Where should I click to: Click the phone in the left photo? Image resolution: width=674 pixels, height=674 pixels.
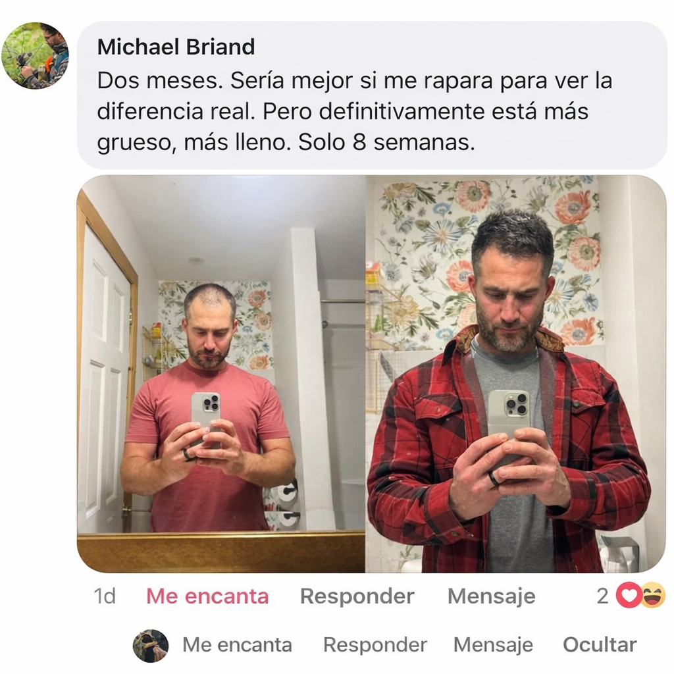tap(206, 415)
